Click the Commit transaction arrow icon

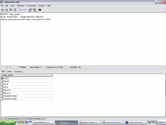pyautogui.click(x=20, y=10)
